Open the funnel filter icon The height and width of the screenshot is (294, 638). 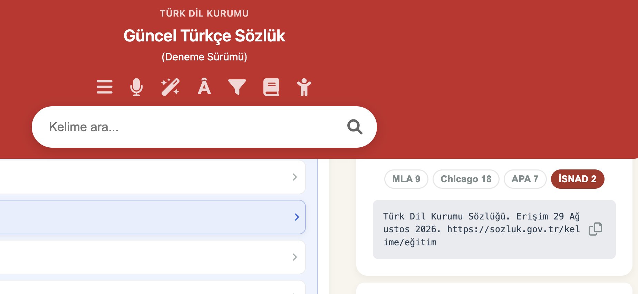237,87
